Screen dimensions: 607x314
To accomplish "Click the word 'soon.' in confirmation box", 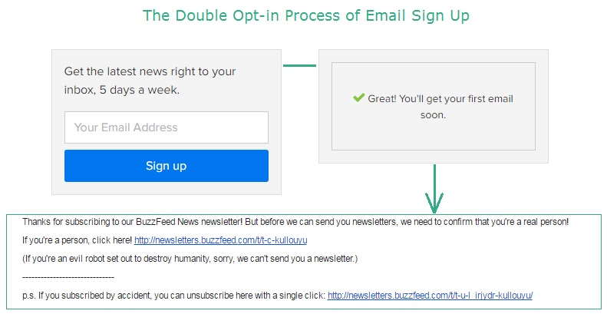I will pos(433,115).
